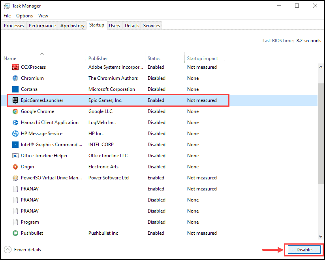Select the Startup tab
Image resolution: width=325 pixels, height=260 pixels.
[x=97, y=25]
